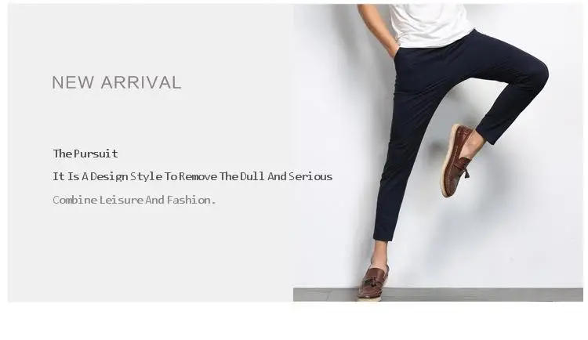Click the model's white t-shirt
The width and height of the screenshot is (588, 340).
pyautogui.click(x=430, y=23)
